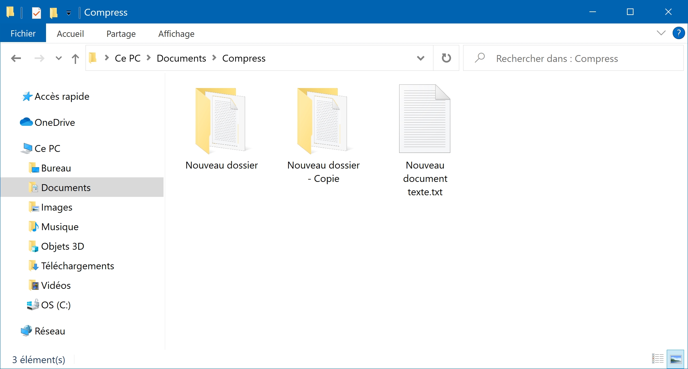This screenshot has height=369, width=688.
Task: Click the New folder quick access icon
Action: 54,13
